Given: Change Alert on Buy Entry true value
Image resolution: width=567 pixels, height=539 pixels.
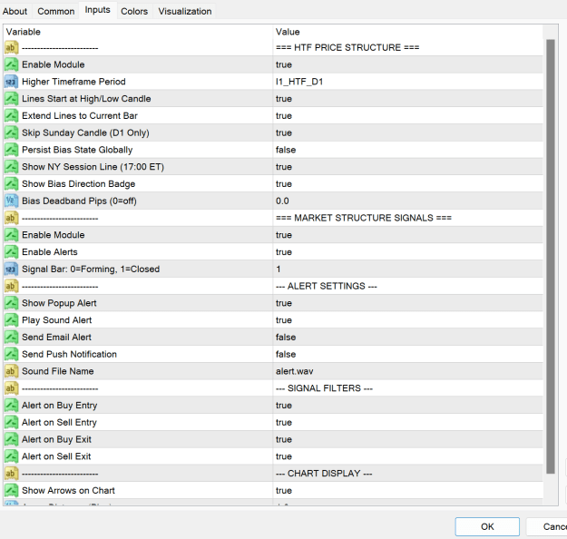Looking at the screenshot, I should tap(408, 406).
